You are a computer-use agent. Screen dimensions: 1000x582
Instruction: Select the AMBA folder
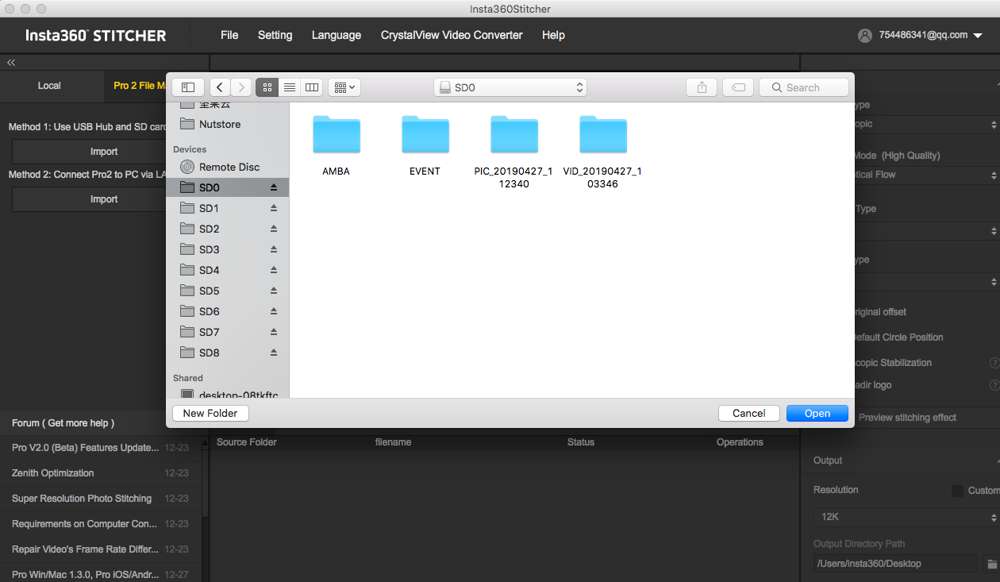(x=337, y=145)
